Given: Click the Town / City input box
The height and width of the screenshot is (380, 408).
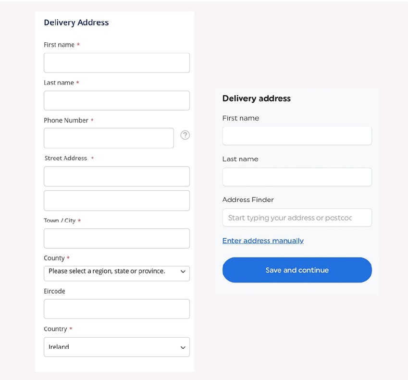Looking at the screenshot, I should click(116, 238).
